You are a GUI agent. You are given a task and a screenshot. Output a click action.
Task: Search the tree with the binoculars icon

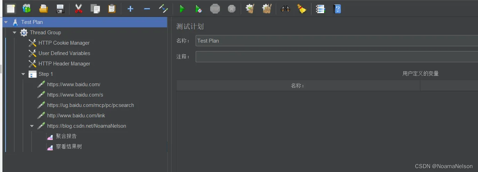click(285, 9)
